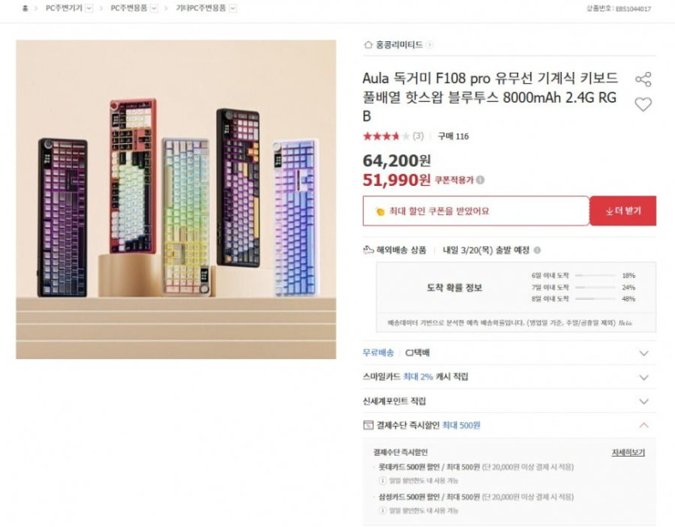675x527 pixels.
Task: Open PC주변용품 breadcrumb dropdown
Action: tap(154, 8)
